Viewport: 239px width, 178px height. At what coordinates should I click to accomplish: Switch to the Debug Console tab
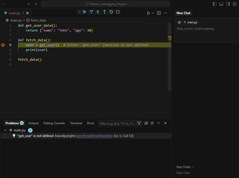(54, 123)
